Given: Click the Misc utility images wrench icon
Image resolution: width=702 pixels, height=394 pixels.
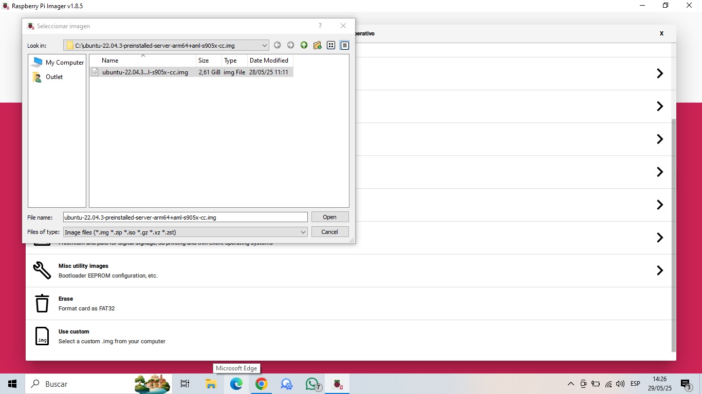Looking at the screenshot, I should 42,270.
